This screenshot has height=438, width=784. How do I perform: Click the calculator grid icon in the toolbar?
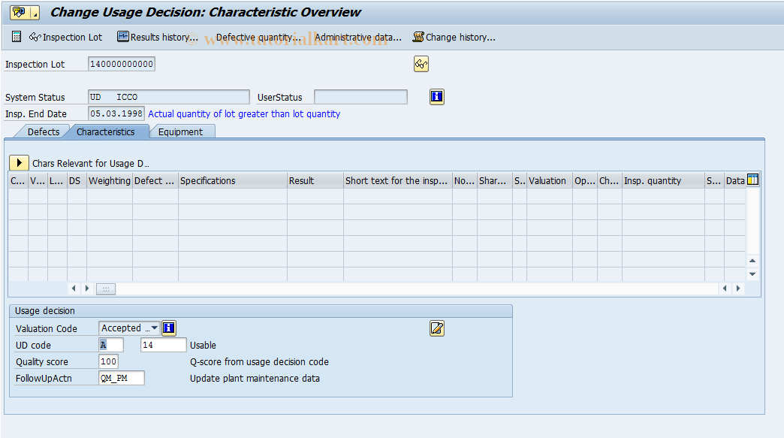click(x=14, y=37)
